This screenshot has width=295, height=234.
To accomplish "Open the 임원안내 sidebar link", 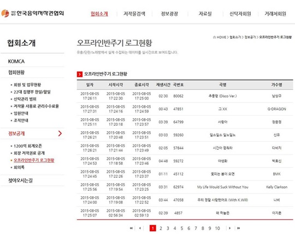I will pyautogui.click(x=21, y=113).
